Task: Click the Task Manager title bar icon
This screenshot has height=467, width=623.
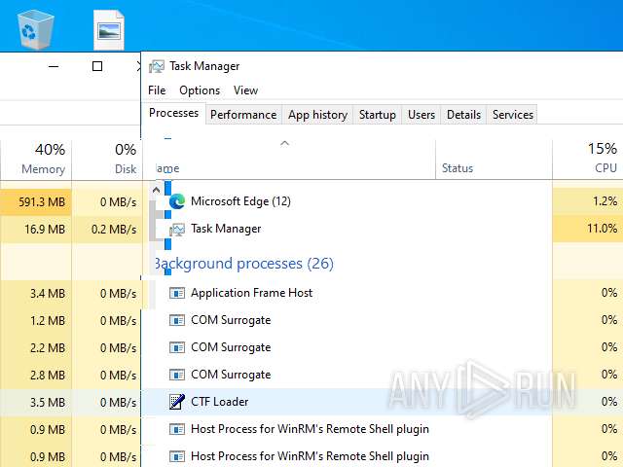Action: point(157,66)
